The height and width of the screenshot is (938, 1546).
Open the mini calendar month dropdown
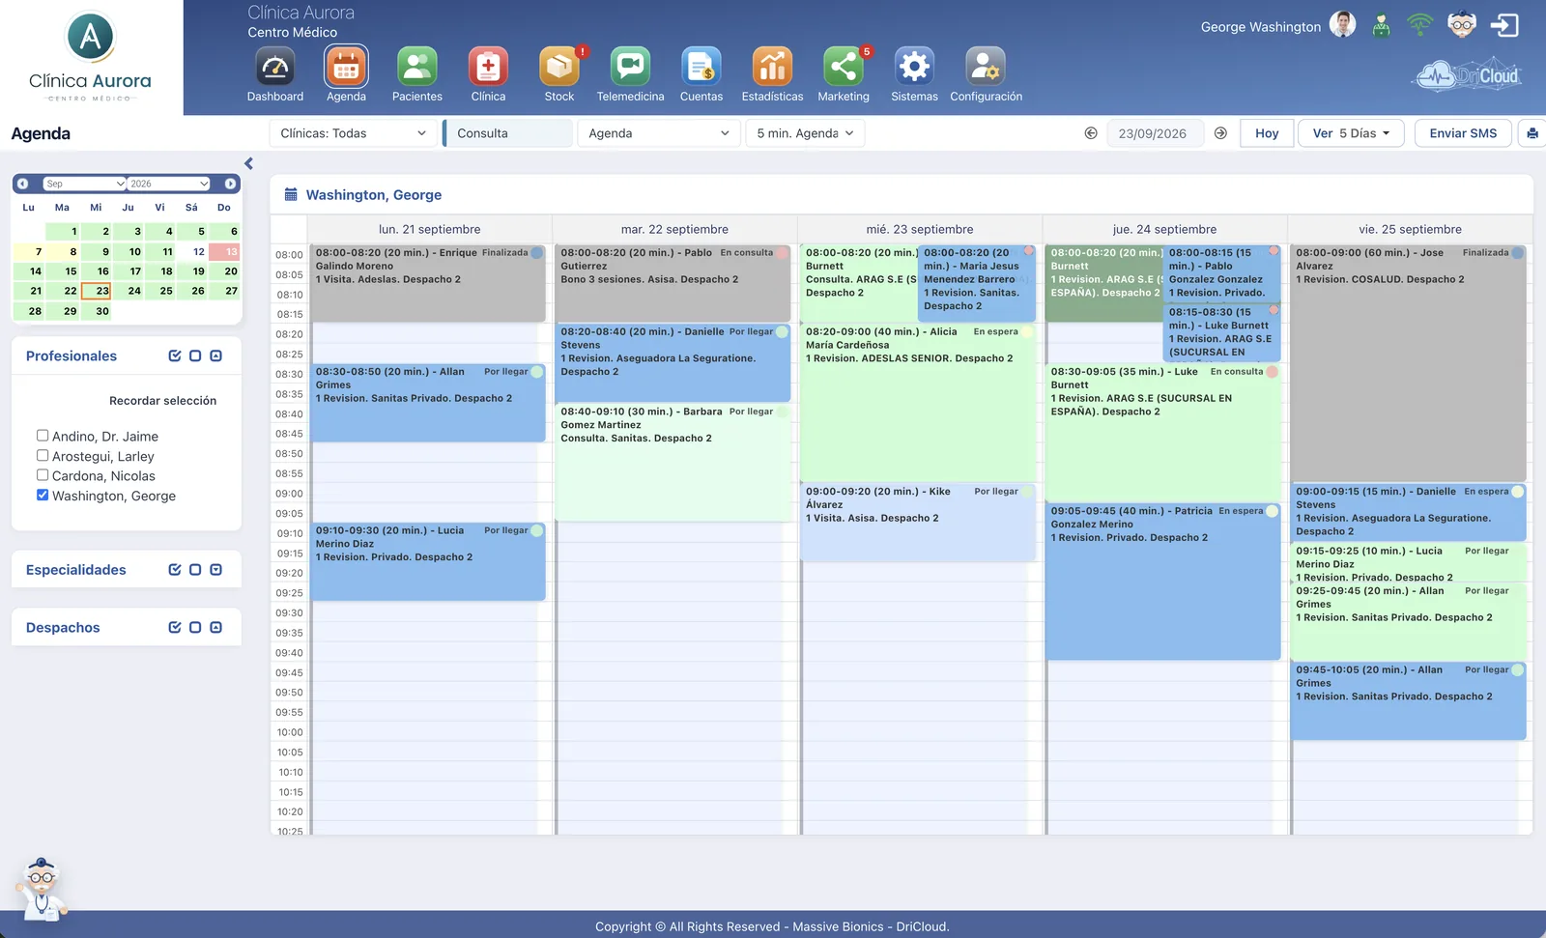pyautogui.click(x=85, y=184)
